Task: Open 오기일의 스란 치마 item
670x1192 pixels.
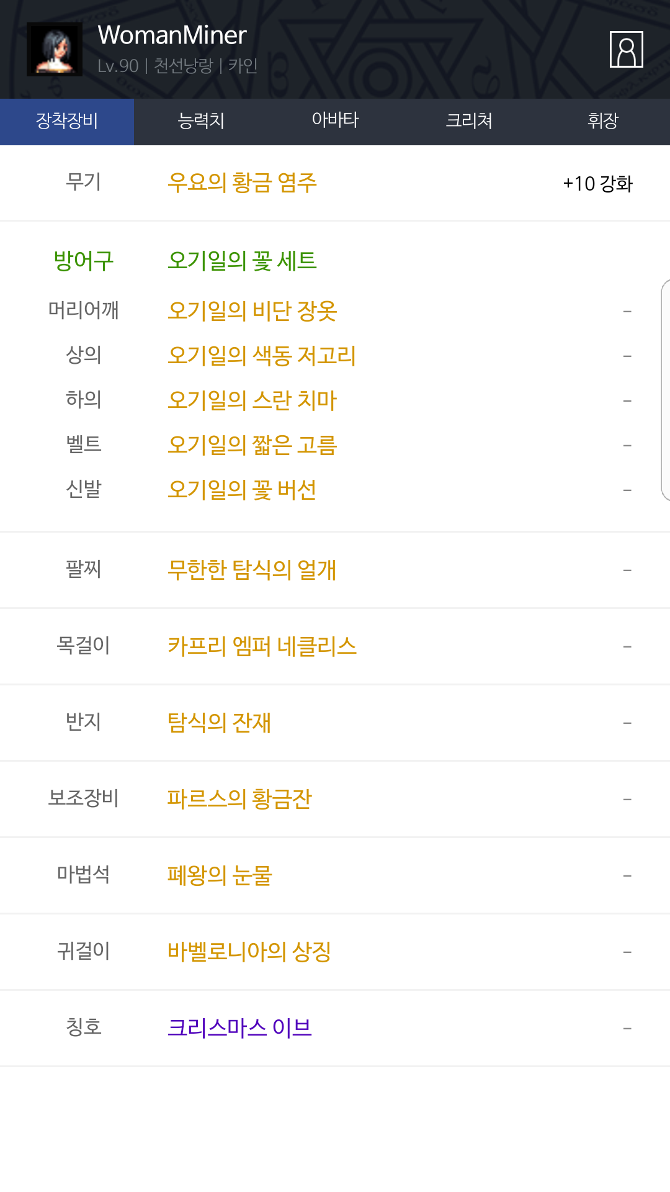Action: [x=252, y=400]
